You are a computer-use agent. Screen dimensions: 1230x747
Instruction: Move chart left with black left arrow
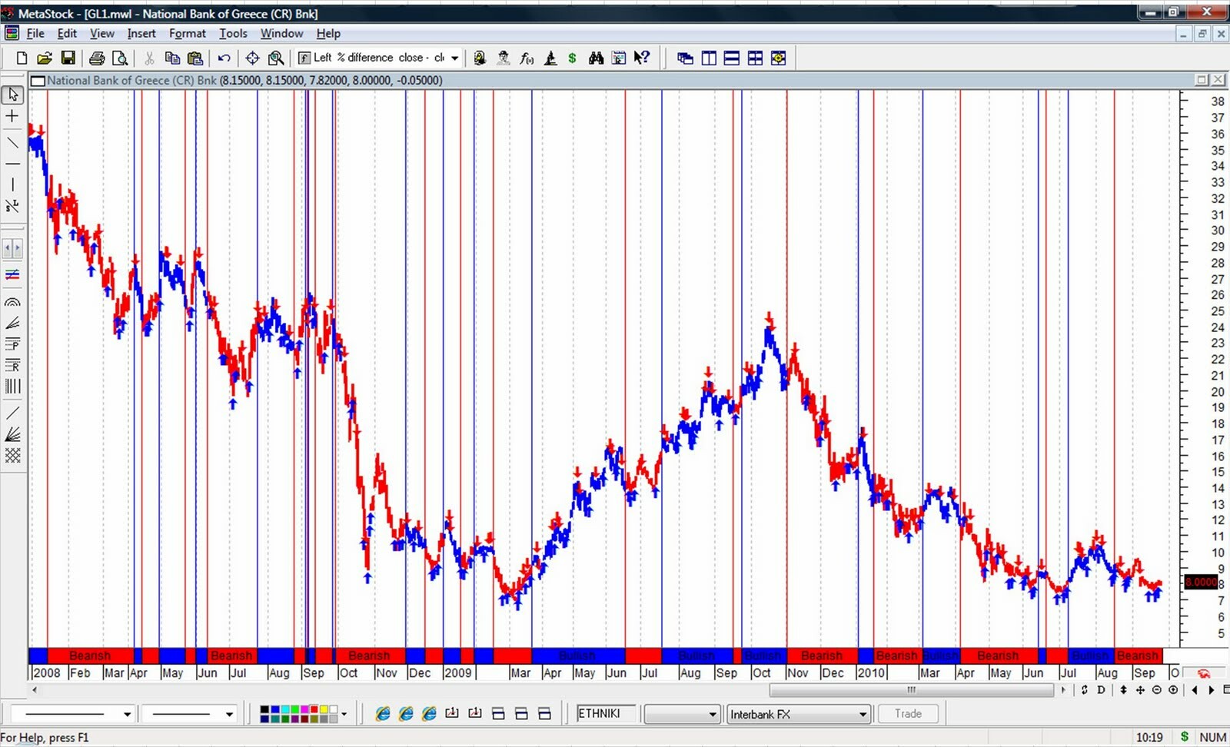point(1194,690)
